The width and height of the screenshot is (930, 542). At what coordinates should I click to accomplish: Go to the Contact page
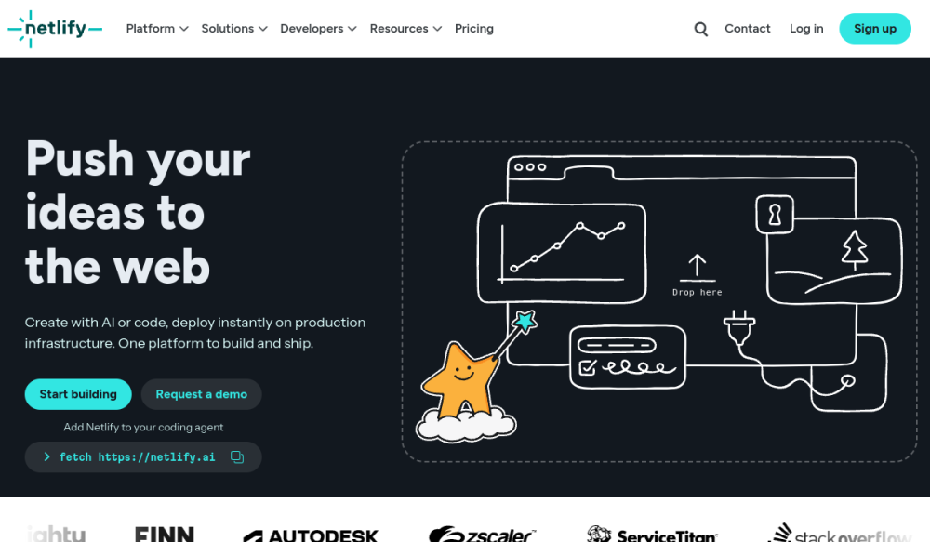748,29
